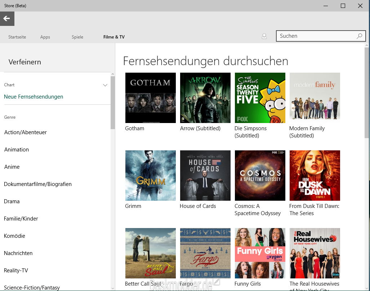The image size is (370, 291).
Task: Filter by Animation genre
Action: (17, 150)
